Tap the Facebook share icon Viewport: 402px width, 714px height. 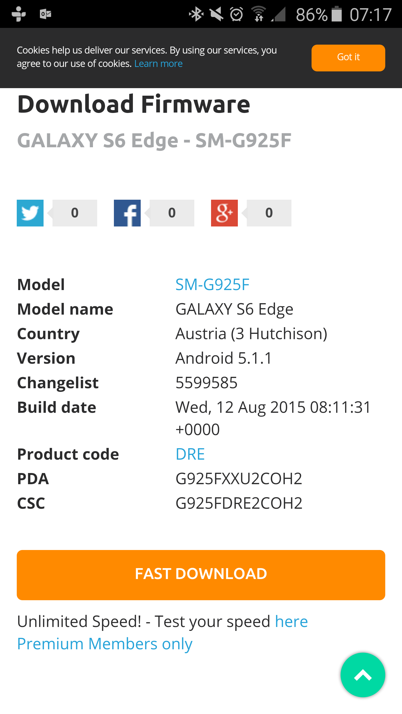click(127, 213)
